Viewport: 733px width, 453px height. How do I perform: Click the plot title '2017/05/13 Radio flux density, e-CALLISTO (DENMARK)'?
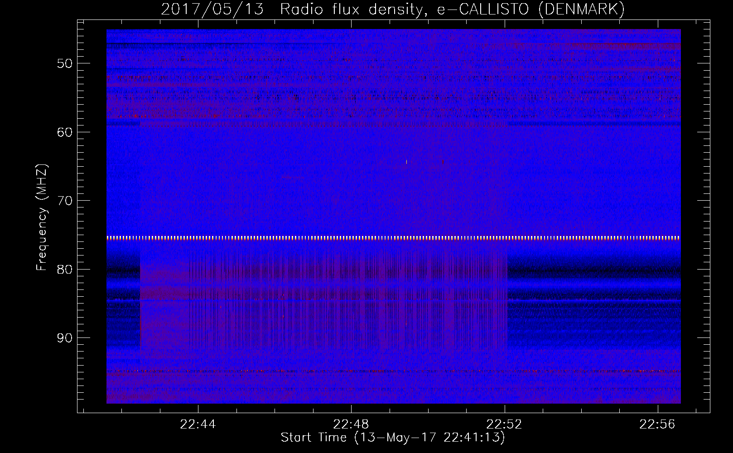pyautogui.click(x=393, y=9)
